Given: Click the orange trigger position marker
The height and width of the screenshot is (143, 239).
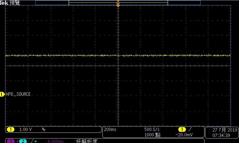Looking at the screenshot, I should tap(118, 4).
